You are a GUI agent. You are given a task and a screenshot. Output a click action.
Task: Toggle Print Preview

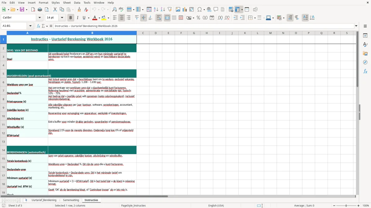coord(47,10)
